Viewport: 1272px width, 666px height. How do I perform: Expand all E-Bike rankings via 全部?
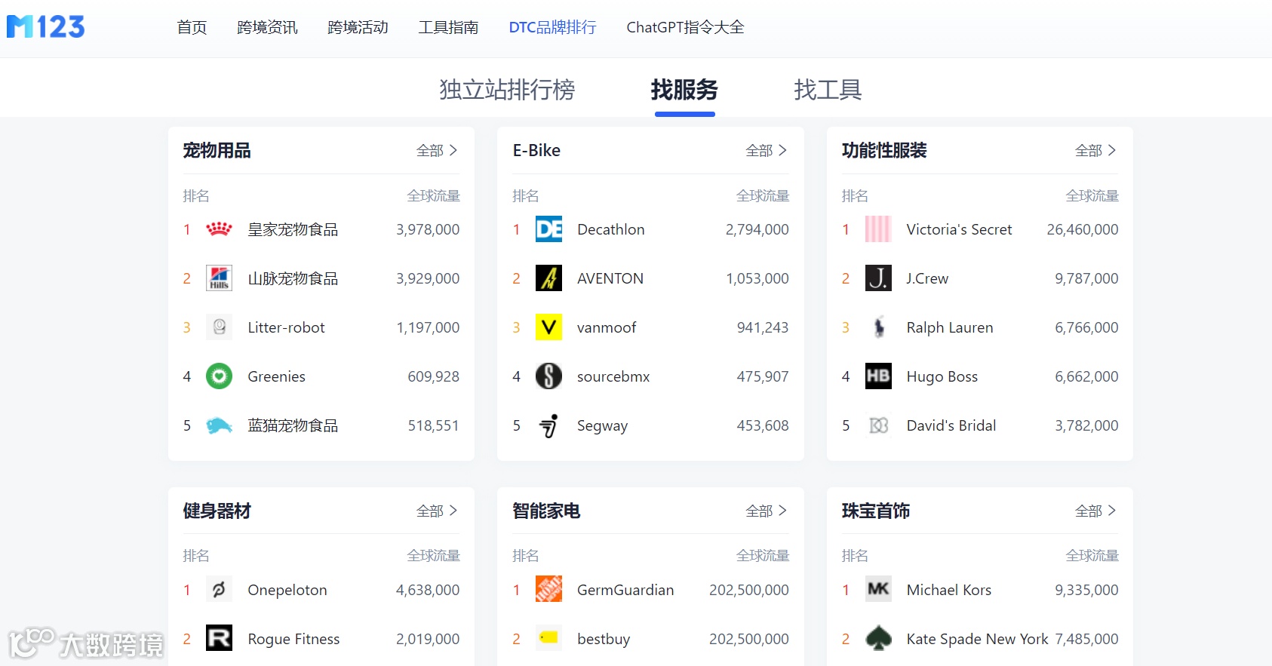(767, 151)
